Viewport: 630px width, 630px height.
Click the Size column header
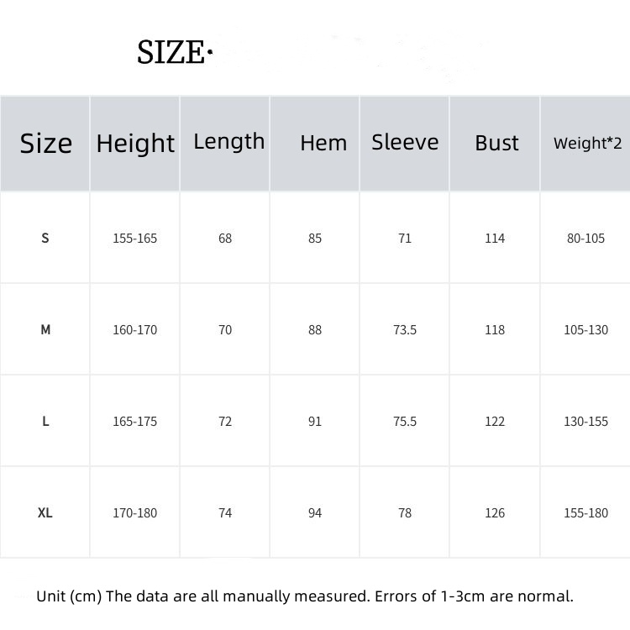[46, 144]
